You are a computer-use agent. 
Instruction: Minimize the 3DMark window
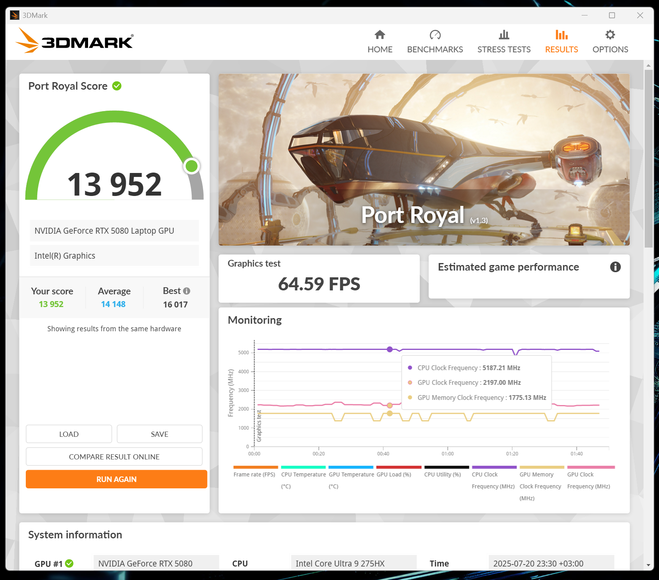584,15
